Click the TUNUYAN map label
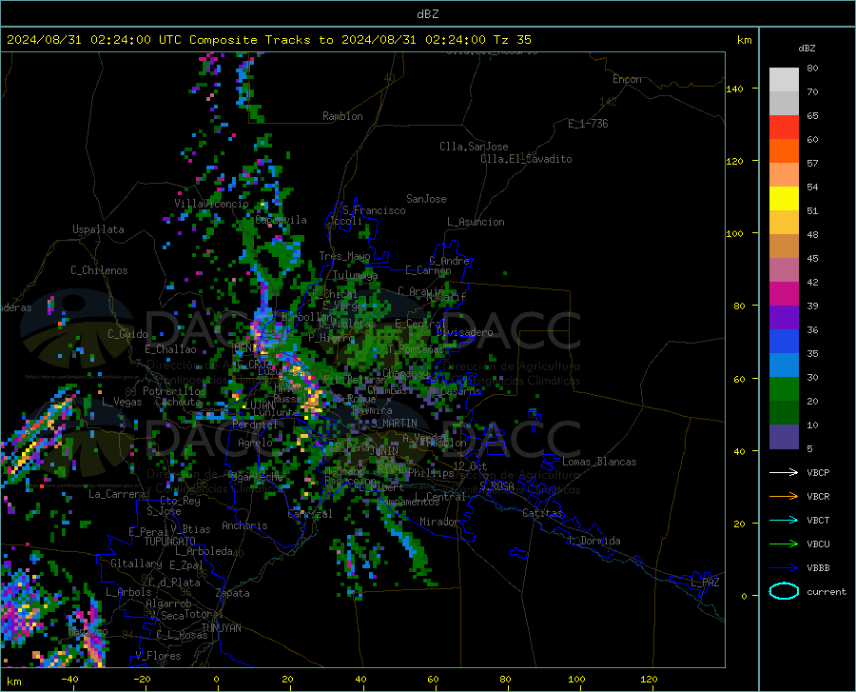 tap(221, 628)
